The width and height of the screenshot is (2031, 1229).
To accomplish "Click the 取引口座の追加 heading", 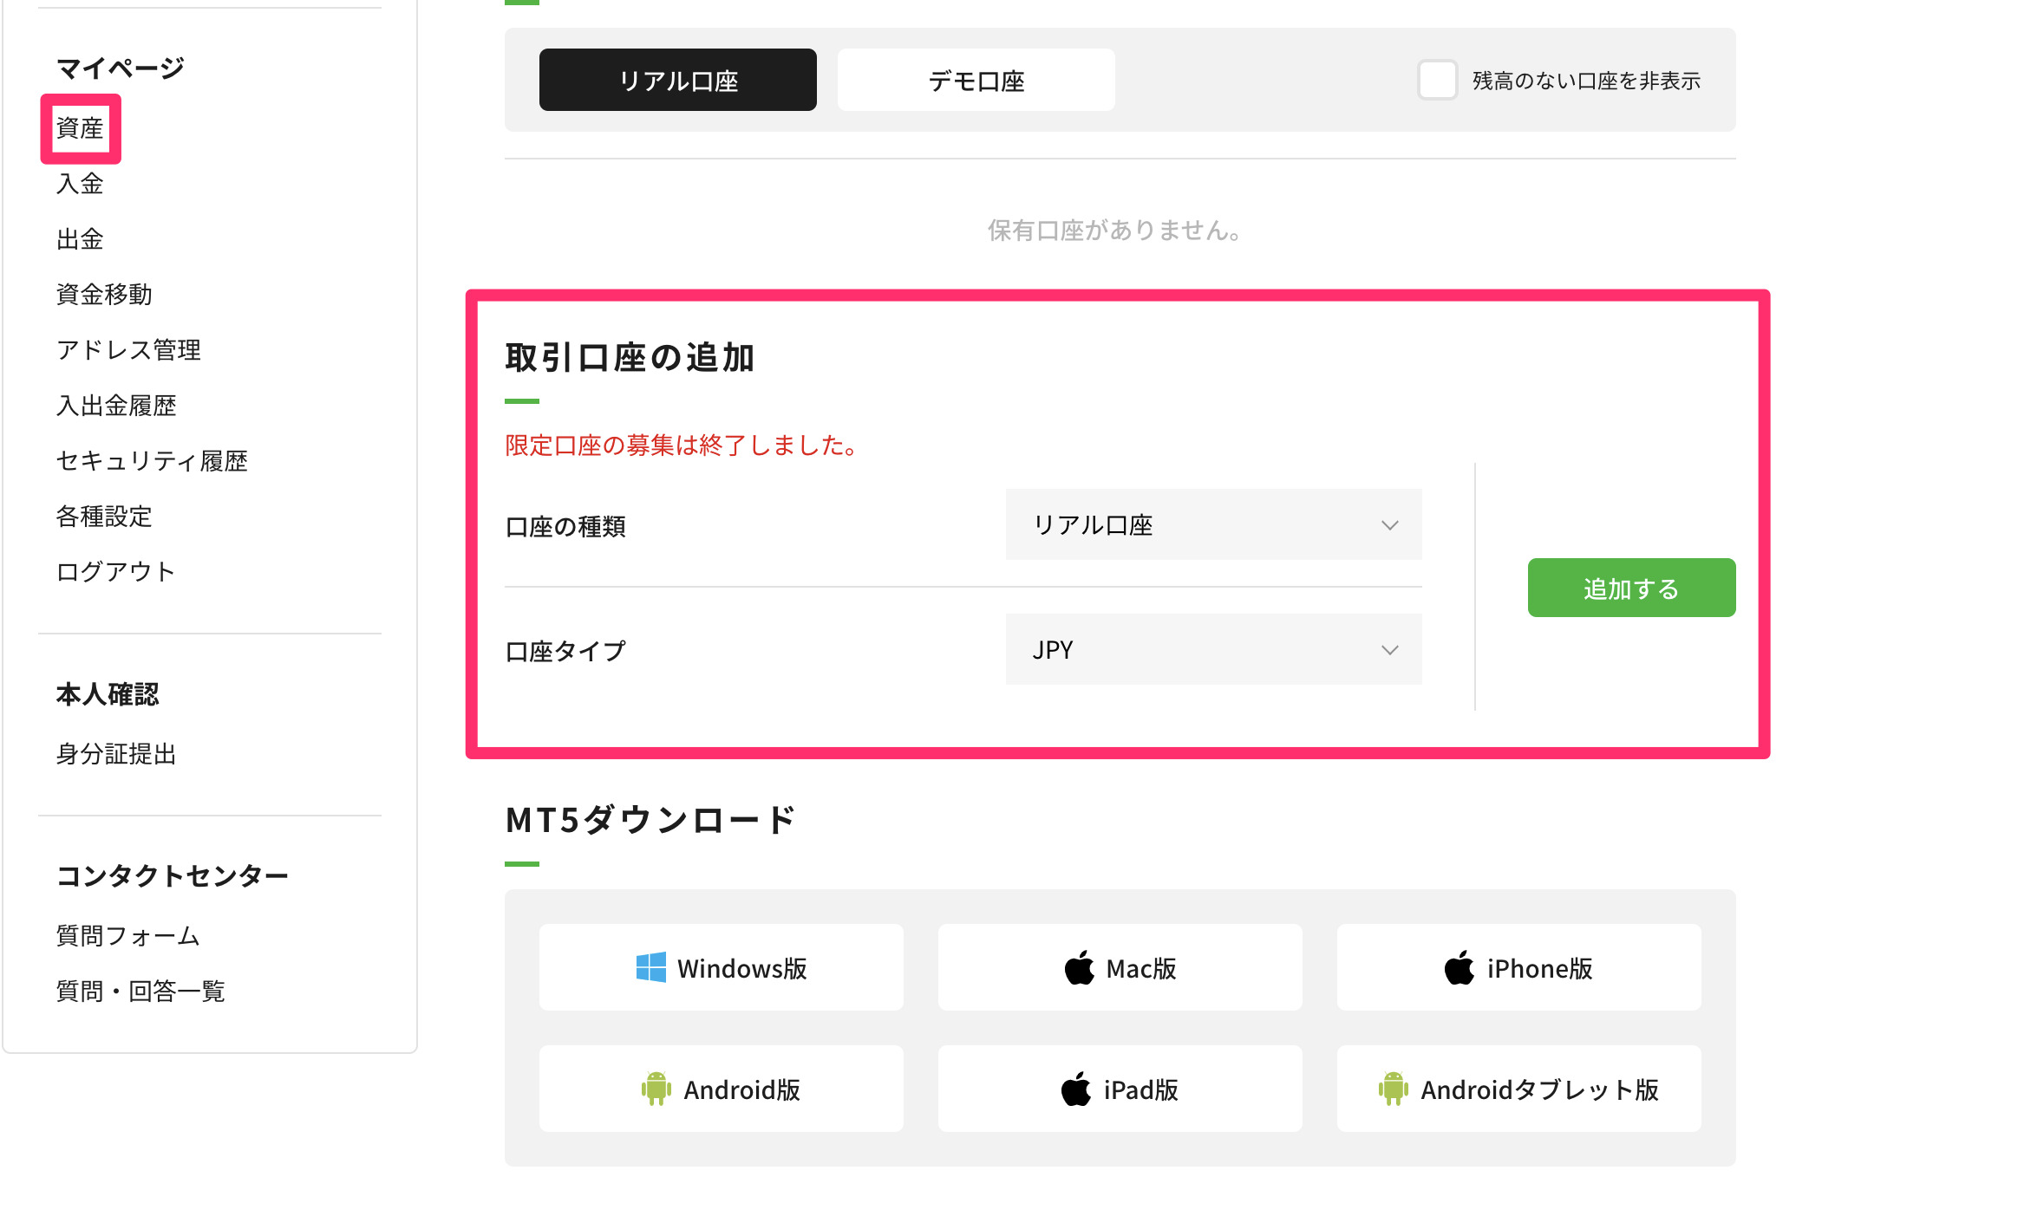I will (x=630, y=357).
